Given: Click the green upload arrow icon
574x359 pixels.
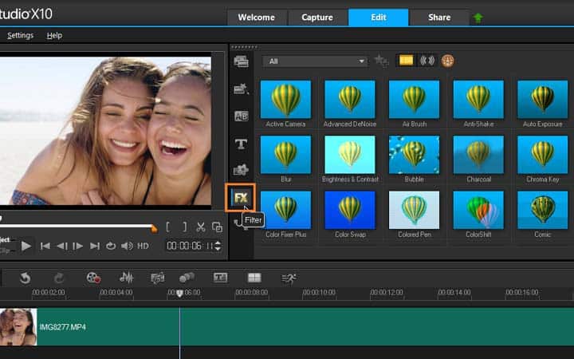Looking at the screenshot, I should click(478, 18).
